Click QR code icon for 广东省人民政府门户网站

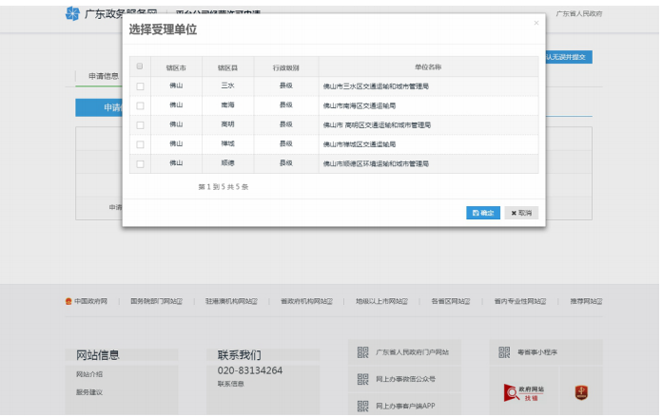coord(362,352)
